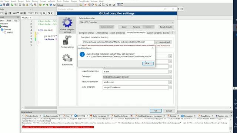Viewport: 237px width, 133px height.
Task: Open the Selected compiler GNU GCC dropdown
Action: coord(127,22)
